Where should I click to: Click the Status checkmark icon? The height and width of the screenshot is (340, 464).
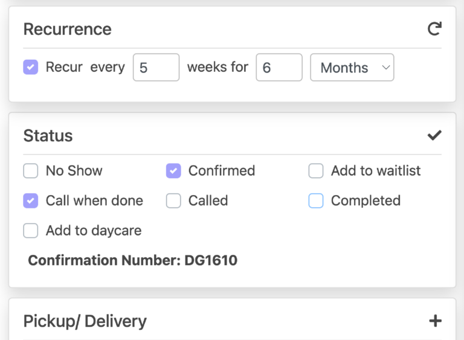[x=434, y=135]
